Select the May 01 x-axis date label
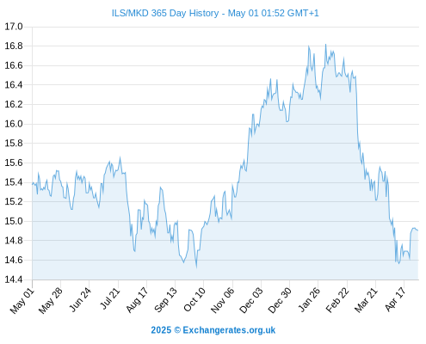 point(22,301)
